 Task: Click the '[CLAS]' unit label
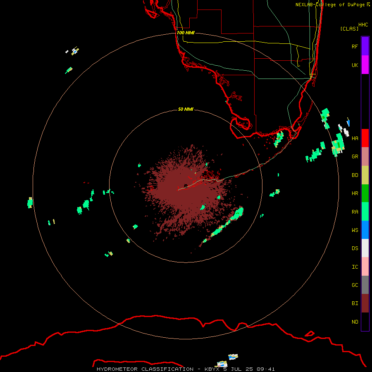349,29
